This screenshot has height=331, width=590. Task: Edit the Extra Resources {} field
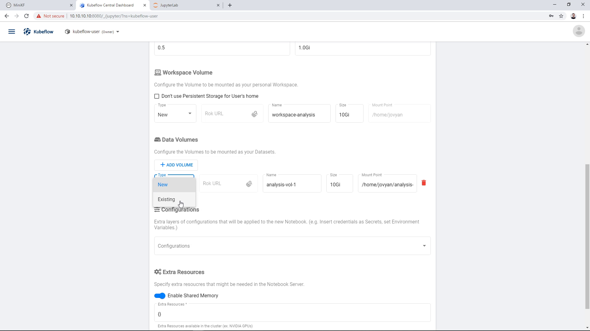tap(292, 313)
